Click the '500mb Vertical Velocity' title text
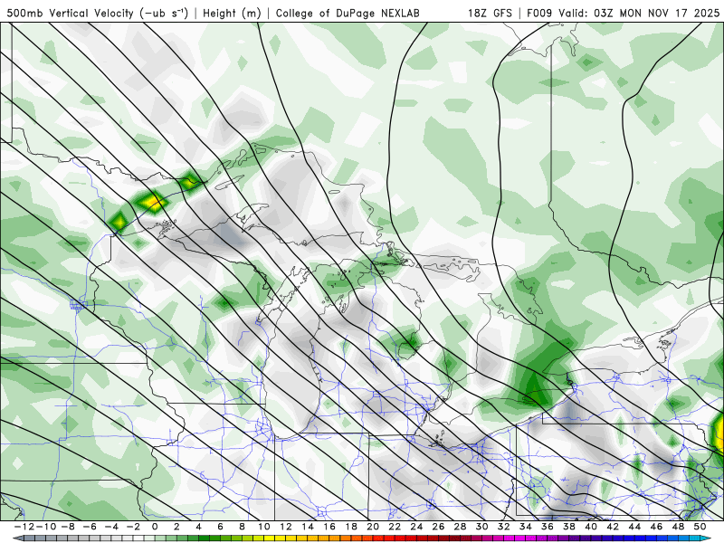724x543 pixels. pyautogui.click(x=70, y=13)
